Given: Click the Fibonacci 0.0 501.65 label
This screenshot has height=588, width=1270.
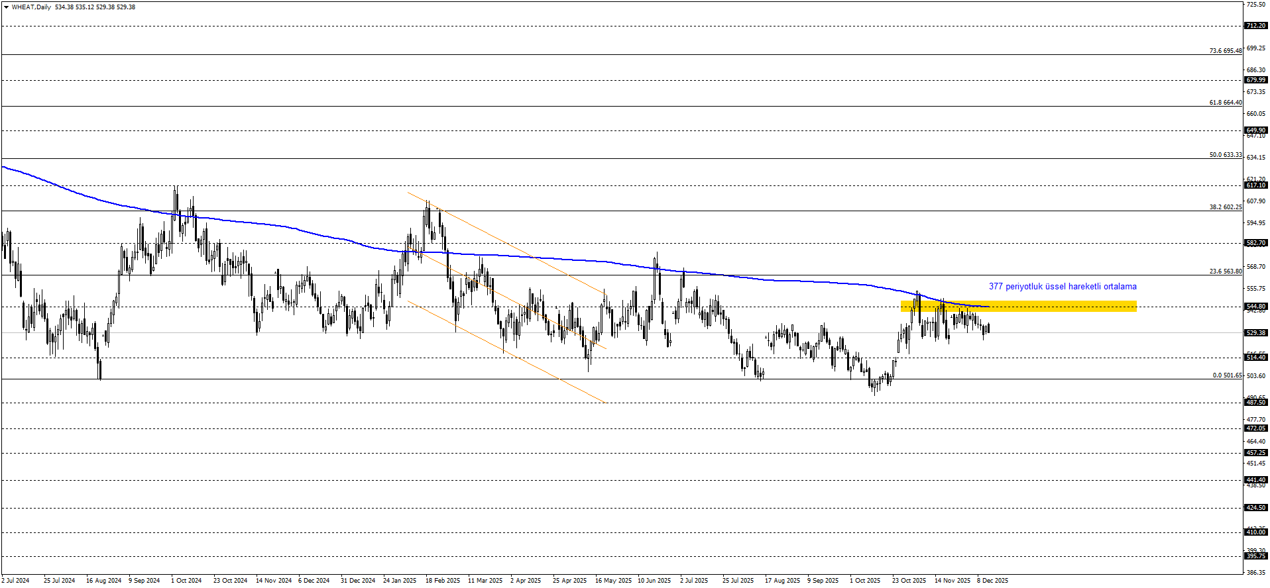Looking at the screenshot, I should [1227, 375].
